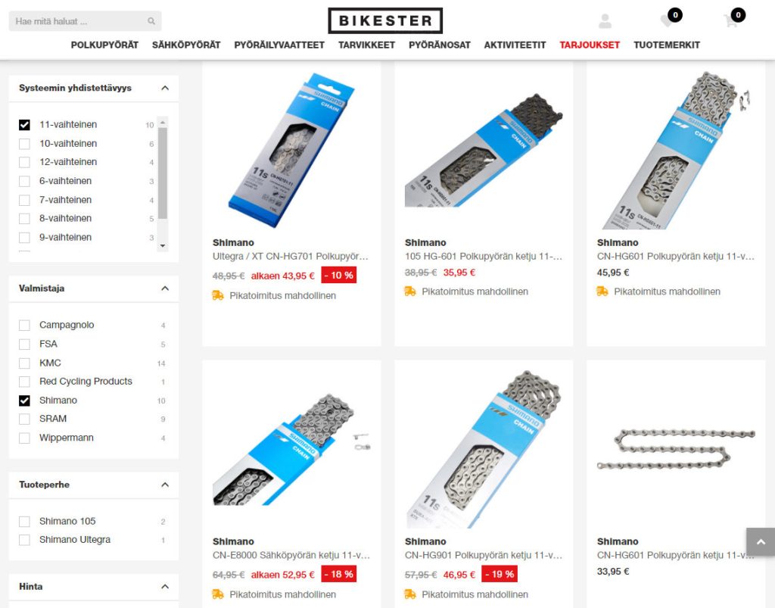Click the system filter list scrollbar
The width and height of the screenshot is (775, 608).
coord(163,173)
